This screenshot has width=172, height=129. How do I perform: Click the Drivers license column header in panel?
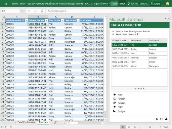click(121, 40)
